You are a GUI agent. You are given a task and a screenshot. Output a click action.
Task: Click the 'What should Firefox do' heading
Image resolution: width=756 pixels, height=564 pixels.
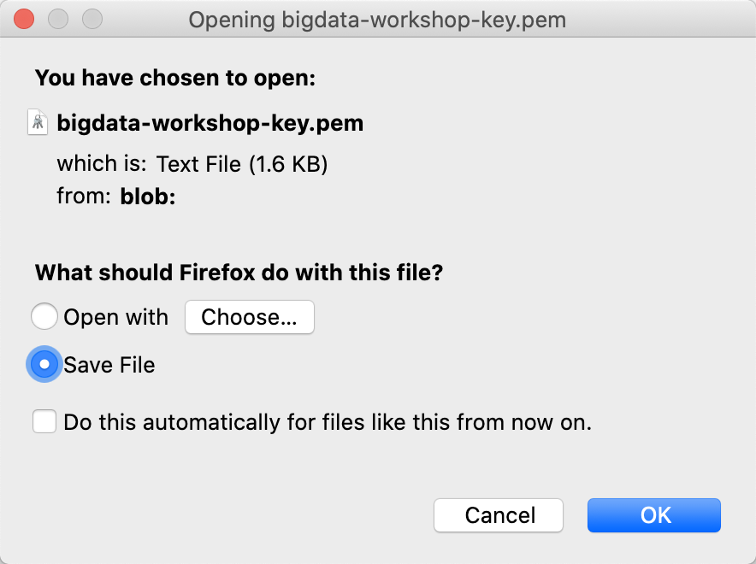(239, 273)
